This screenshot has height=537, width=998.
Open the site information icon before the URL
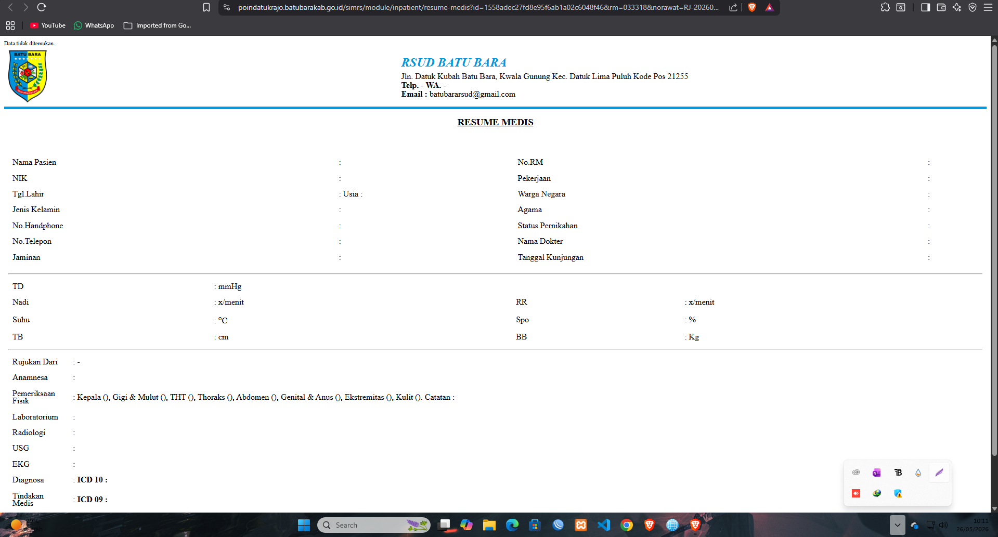(227, 7)
